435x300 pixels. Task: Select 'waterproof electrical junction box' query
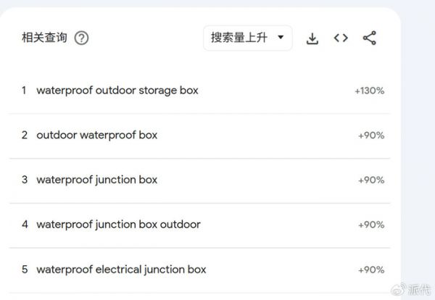(121, 270)
